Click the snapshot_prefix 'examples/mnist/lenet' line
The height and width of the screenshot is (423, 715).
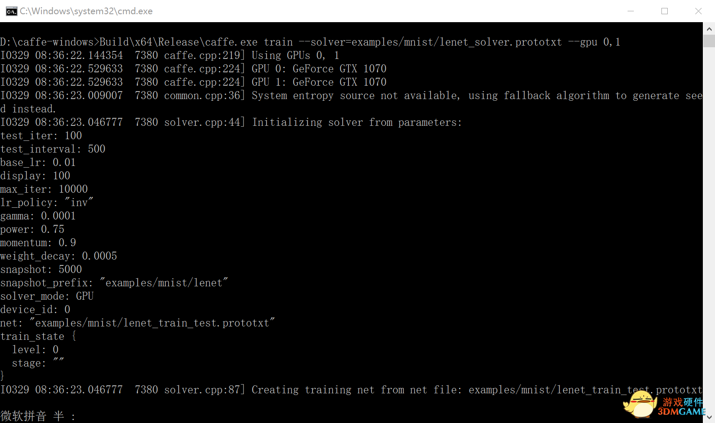(x=114, y=283)
